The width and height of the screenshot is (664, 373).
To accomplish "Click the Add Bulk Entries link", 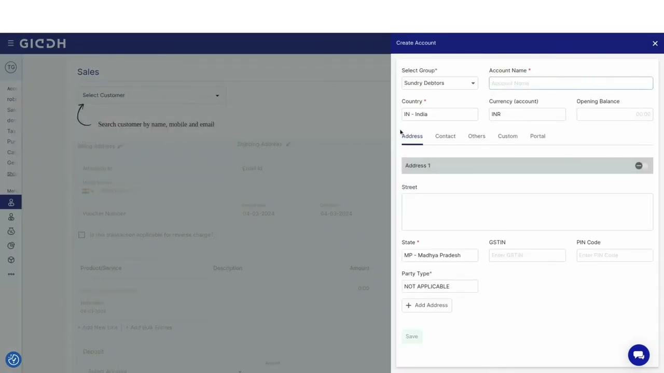I will click(148, 327).
